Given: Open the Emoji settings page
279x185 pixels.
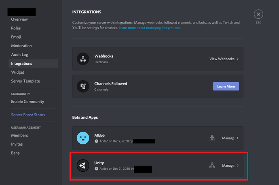Looking at the screenshot, I should (x=17, y=37).
